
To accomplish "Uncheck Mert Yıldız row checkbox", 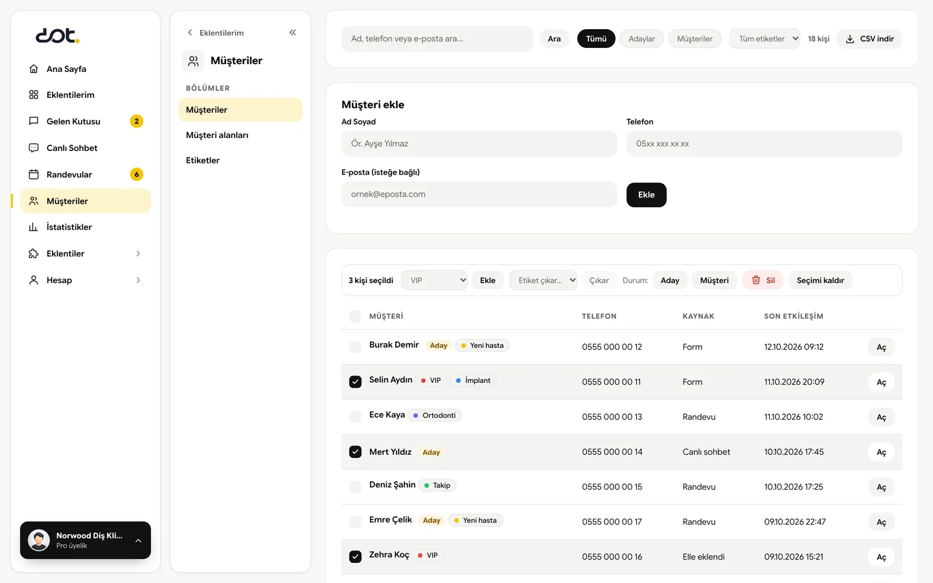I will click(355, 452).
